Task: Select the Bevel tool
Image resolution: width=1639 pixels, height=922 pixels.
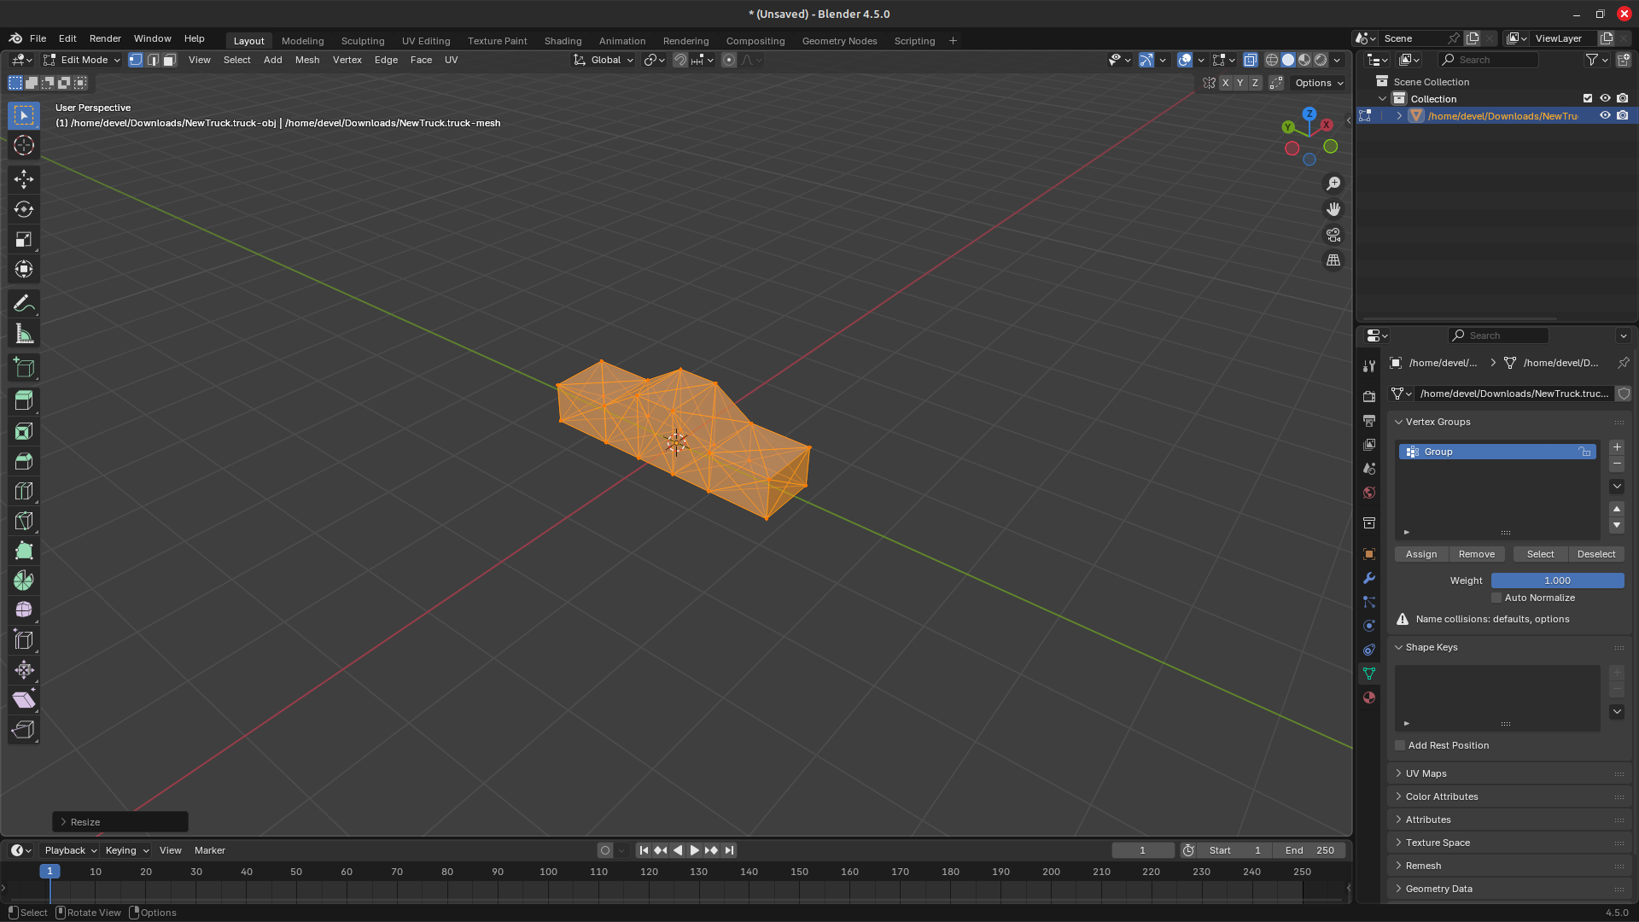Action: pos(24,461)
